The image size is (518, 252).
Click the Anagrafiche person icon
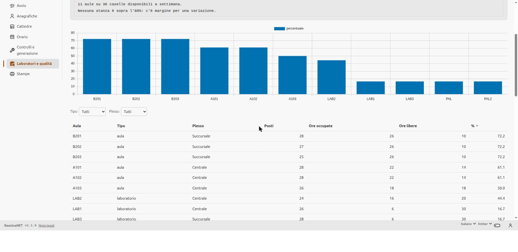coord(12,16)
